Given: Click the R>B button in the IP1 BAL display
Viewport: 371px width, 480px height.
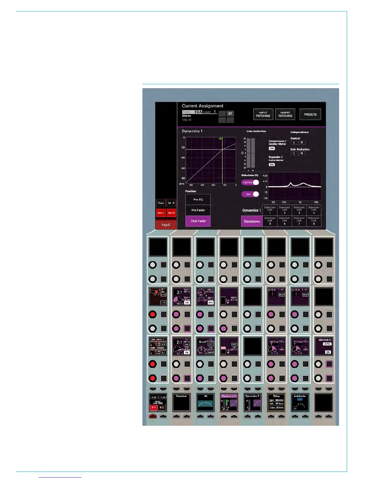Looking at the screenshot, I should tap(163, 295).
